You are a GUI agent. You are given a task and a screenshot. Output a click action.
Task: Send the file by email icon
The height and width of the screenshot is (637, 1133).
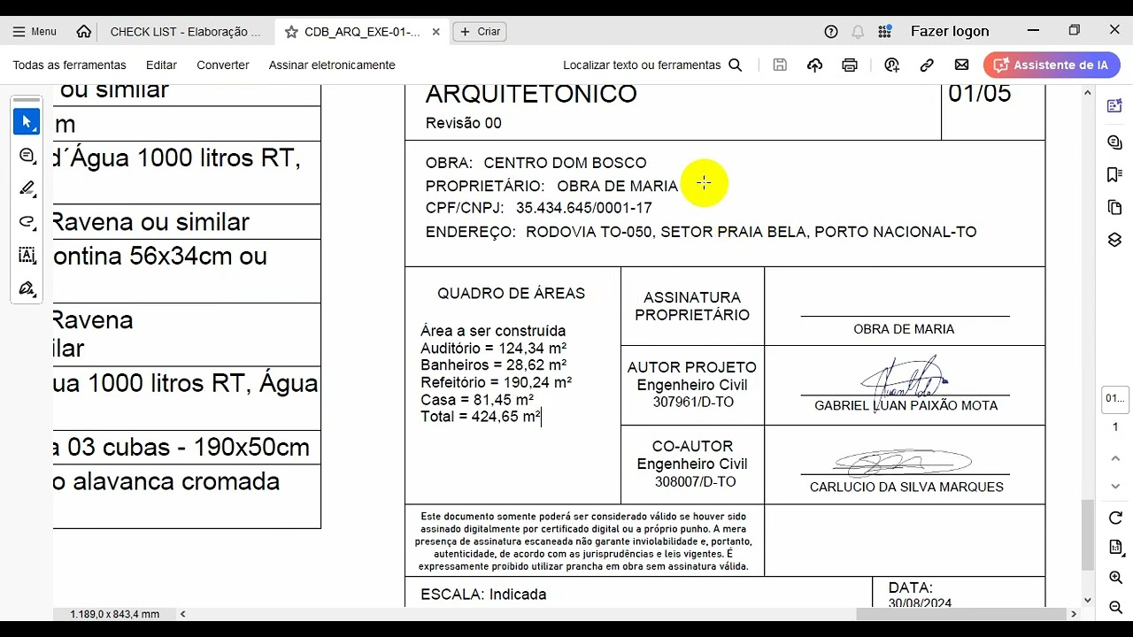pos(961,65)
